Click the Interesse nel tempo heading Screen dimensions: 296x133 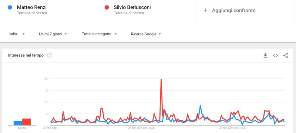26,55
